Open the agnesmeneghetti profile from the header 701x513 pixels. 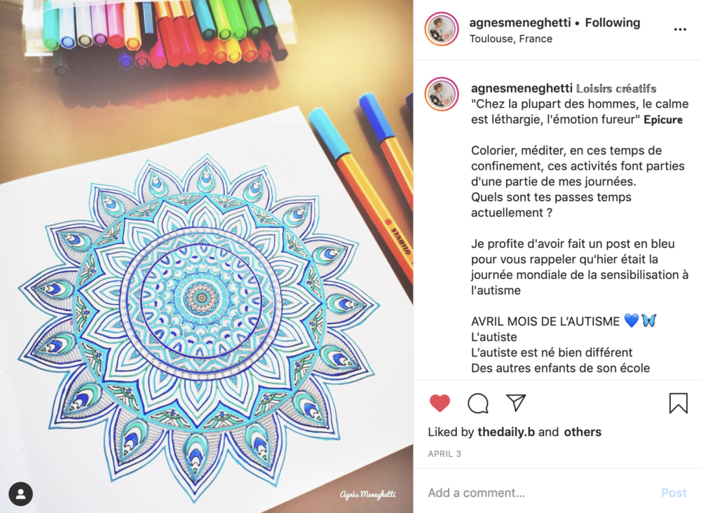pos(520,22)
